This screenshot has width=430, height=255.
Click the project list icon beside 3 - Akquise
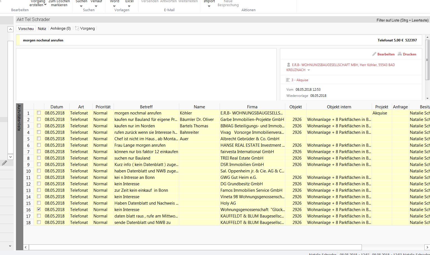[x=288, y=80]
